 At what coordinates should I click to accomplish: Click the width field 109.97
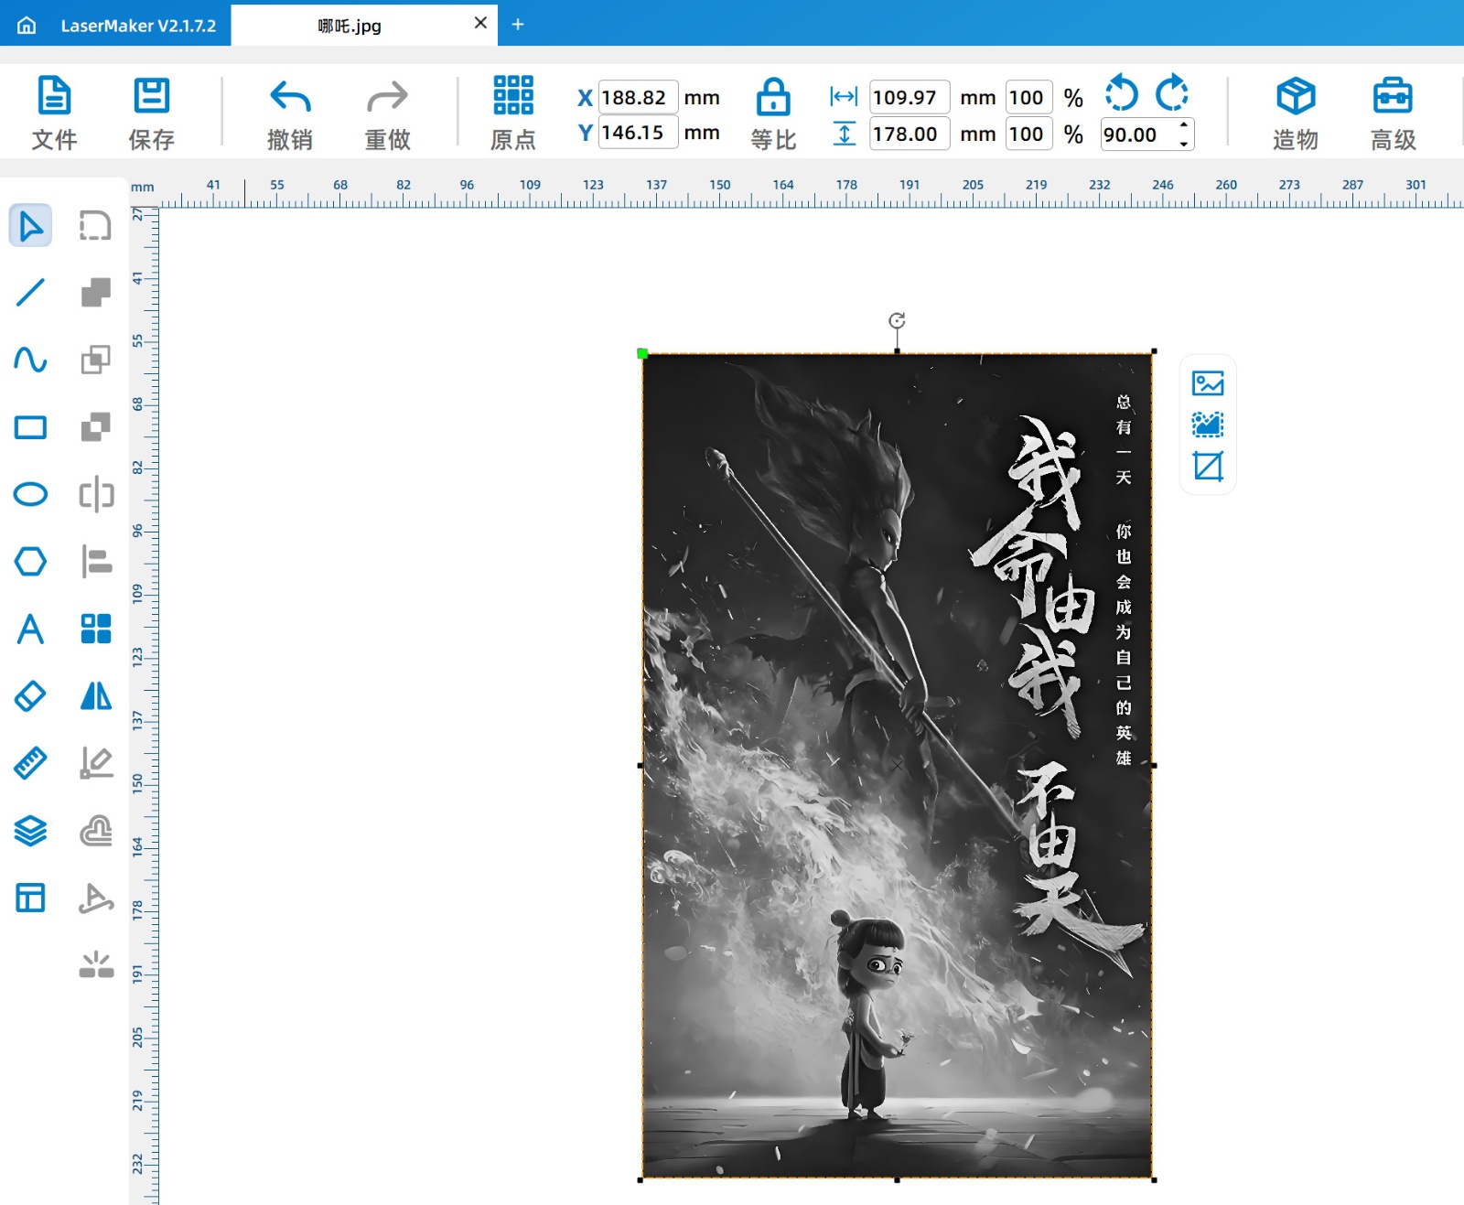coord(910,97)
